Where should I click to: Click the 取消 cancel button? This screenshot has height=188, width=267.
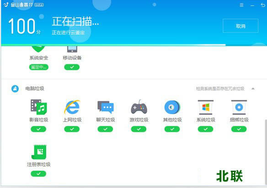point(240,26)
